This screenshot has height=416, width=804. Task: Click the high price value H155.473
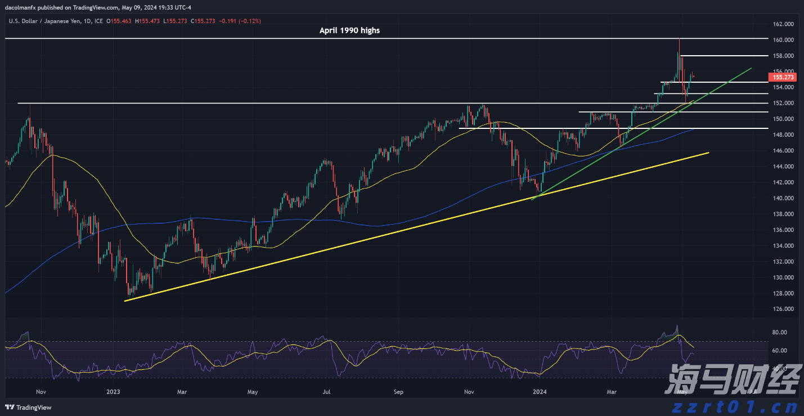150,21
